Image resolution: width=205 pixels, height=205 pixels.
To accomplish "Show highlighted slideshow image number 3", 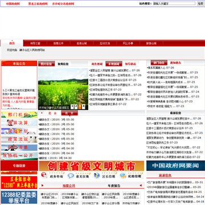I will tap(80, 106).
